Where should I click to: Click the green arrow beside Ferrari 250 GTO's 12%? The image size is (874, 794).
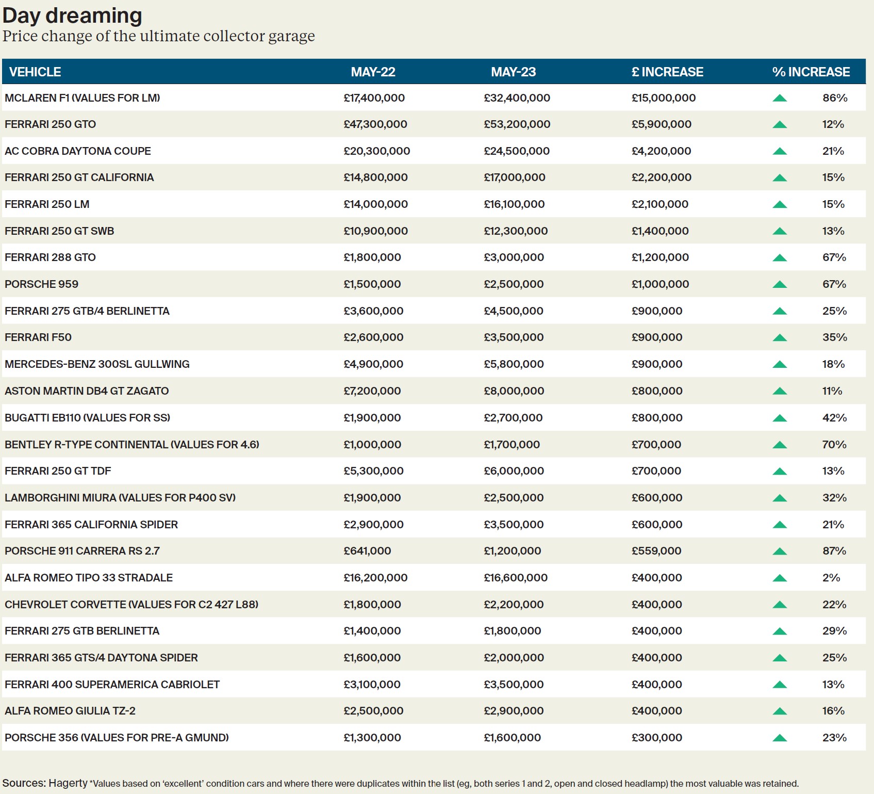tap(780, 125)
